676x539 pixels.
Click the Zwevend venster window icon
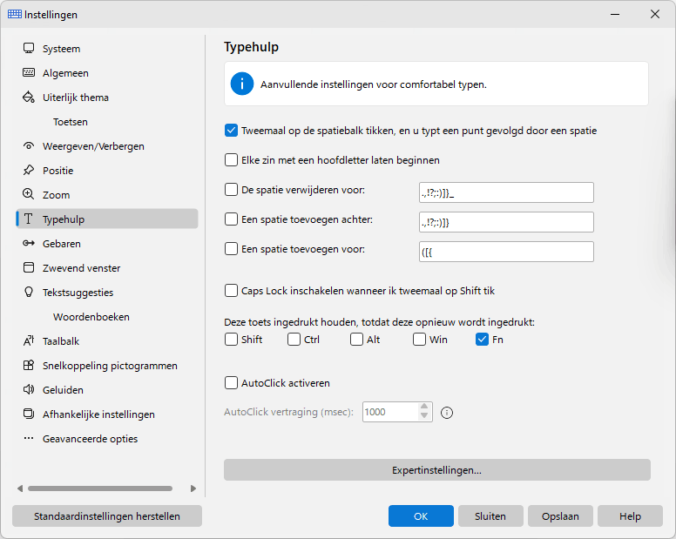[29, 267]
